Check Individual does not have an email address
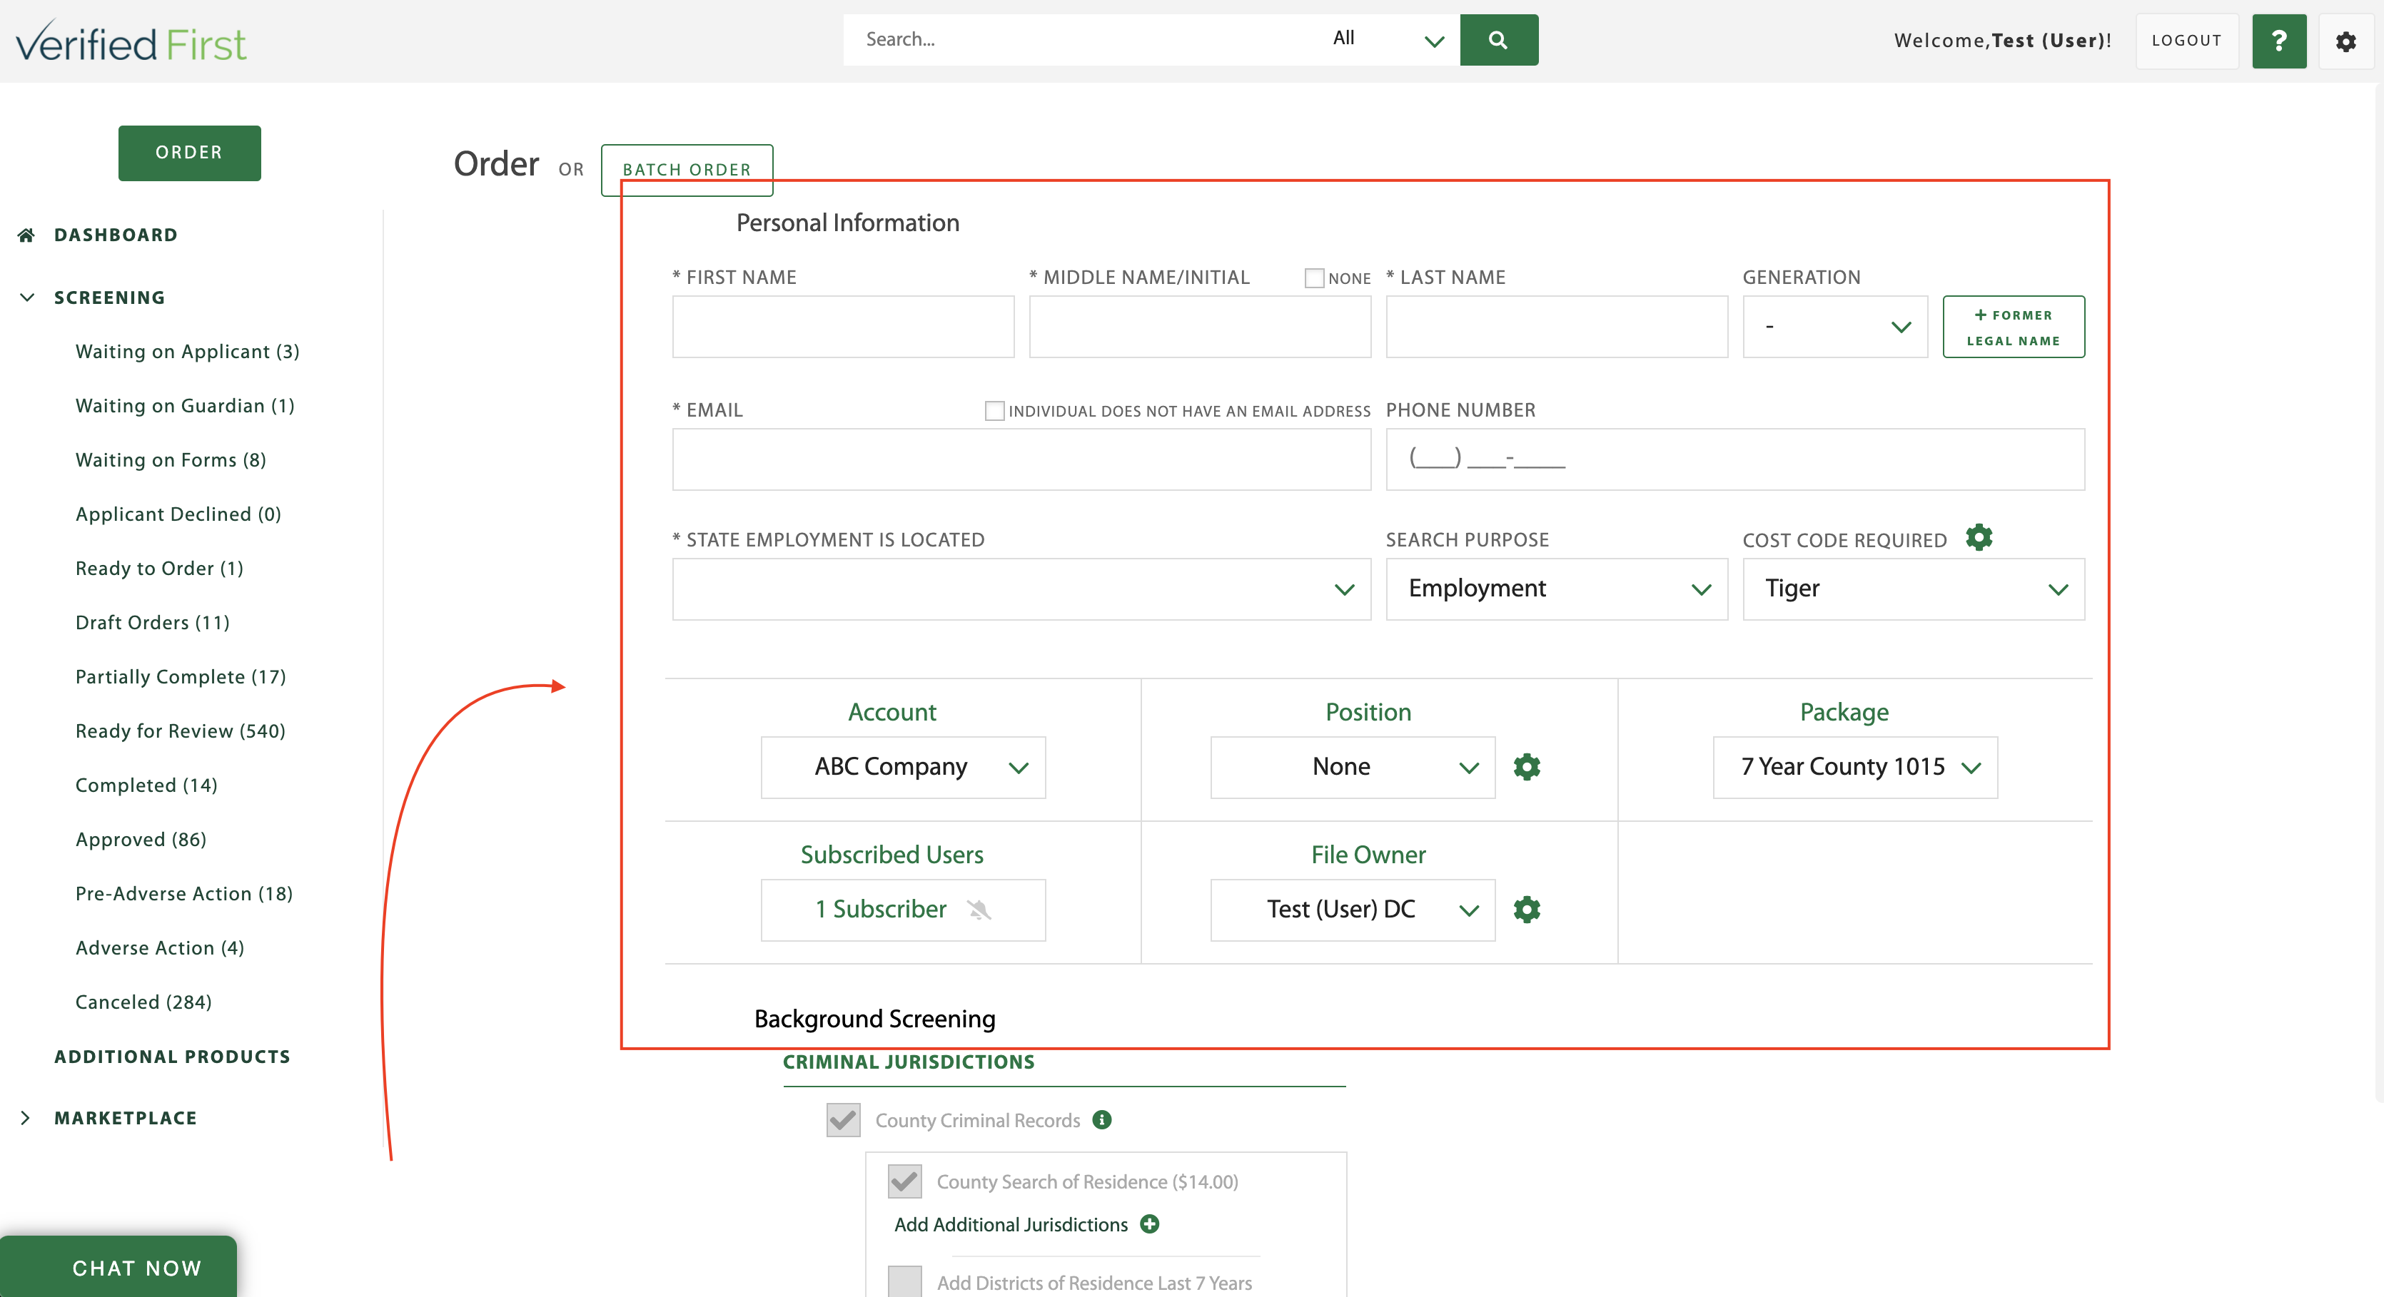The image size is (2384, 1297). tap(995, 411)
